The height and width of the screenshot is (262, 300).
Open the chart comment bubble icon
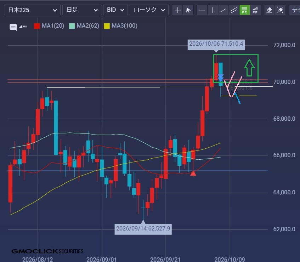[x=13, y=27]
